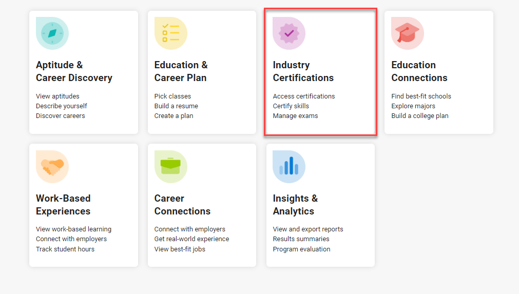Open Education & Career Plan heading

(x=181, y=71)
